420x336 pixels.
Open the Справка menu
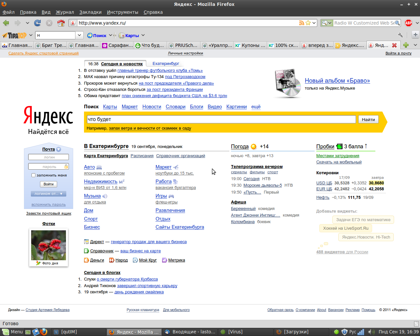[153, 12]
